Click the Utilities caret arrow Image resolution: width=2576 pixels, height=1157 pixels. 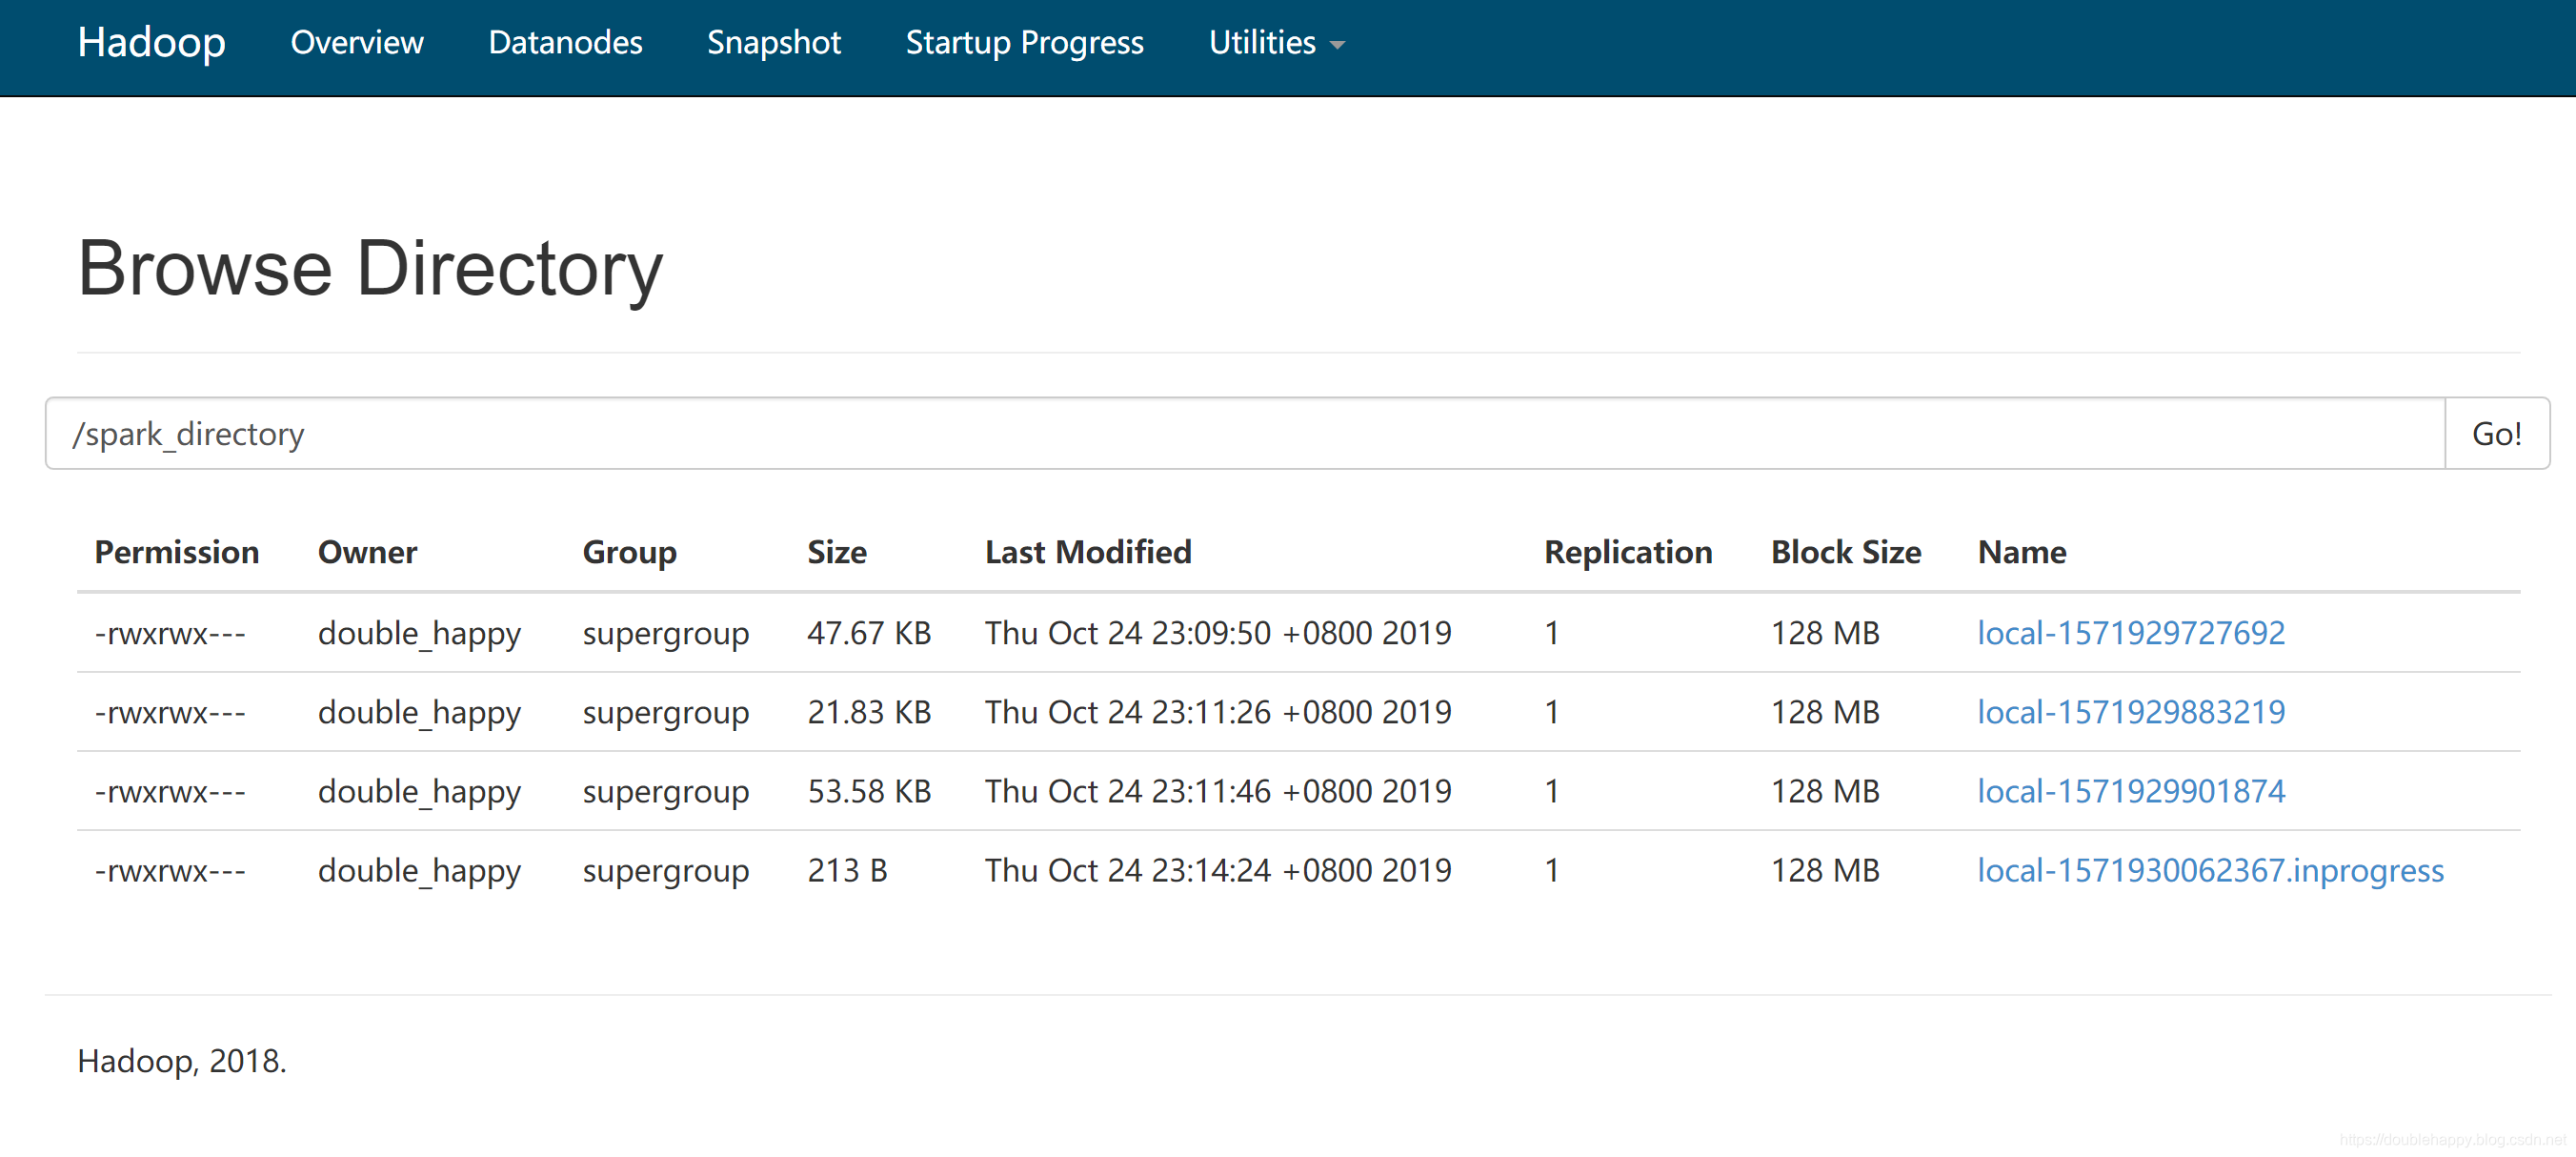click(1337, 45)
